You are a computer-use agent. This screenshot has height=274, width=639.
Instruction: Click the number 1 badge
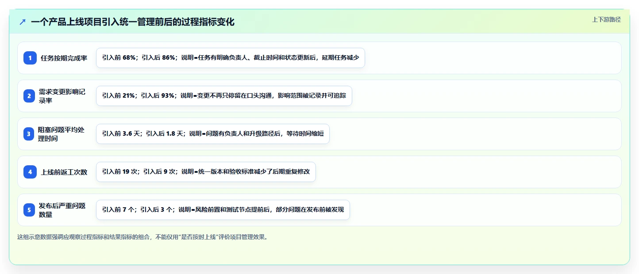click(x=30, y=58)
